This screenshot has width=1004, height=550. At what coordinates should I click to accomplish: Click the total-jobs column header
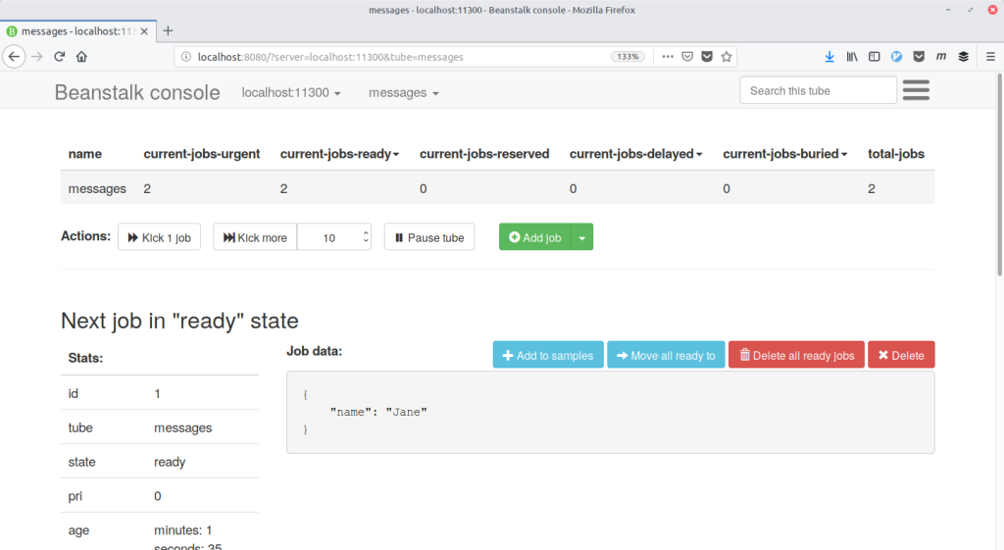pyautogui.click(x=896, y=154)
